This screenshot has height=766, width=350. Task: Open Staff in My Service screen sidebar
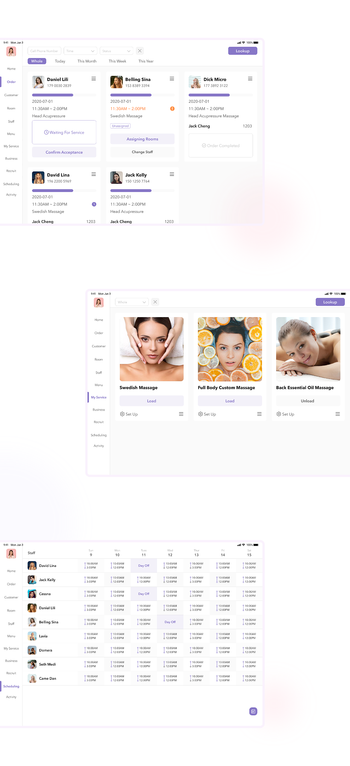[99, 372]
